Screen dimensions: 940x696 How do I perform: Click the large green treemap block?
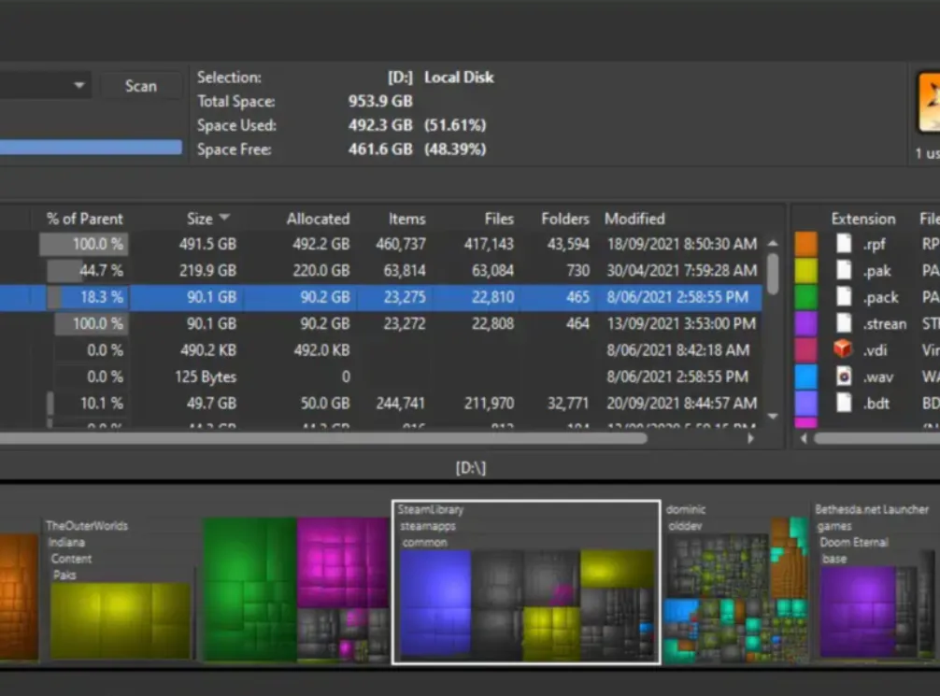(x=250, y=589)
